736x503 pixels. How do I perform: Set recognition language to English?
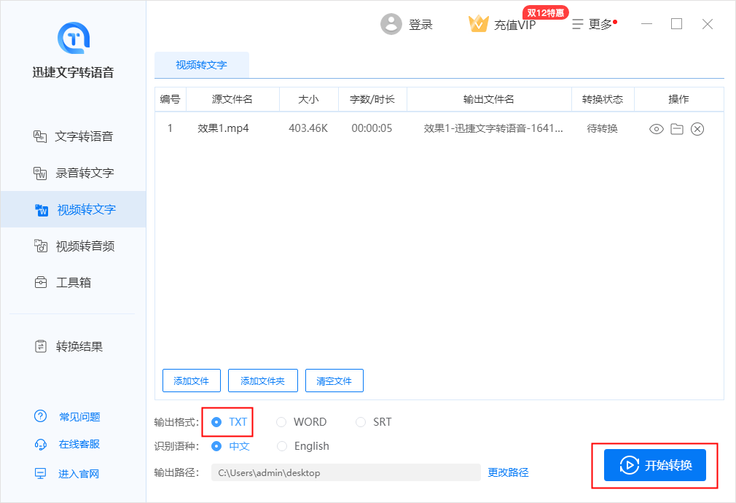point(281,446)
